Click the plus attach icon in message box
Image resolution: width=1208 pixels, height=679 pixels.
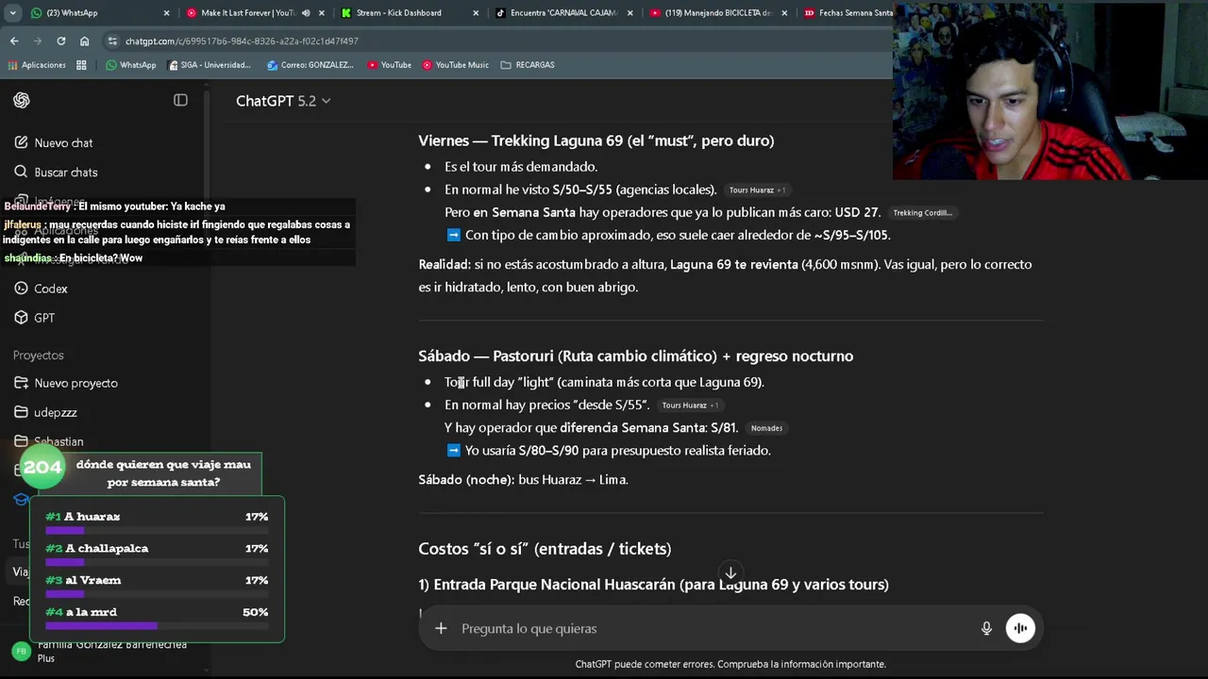(441, 629)
